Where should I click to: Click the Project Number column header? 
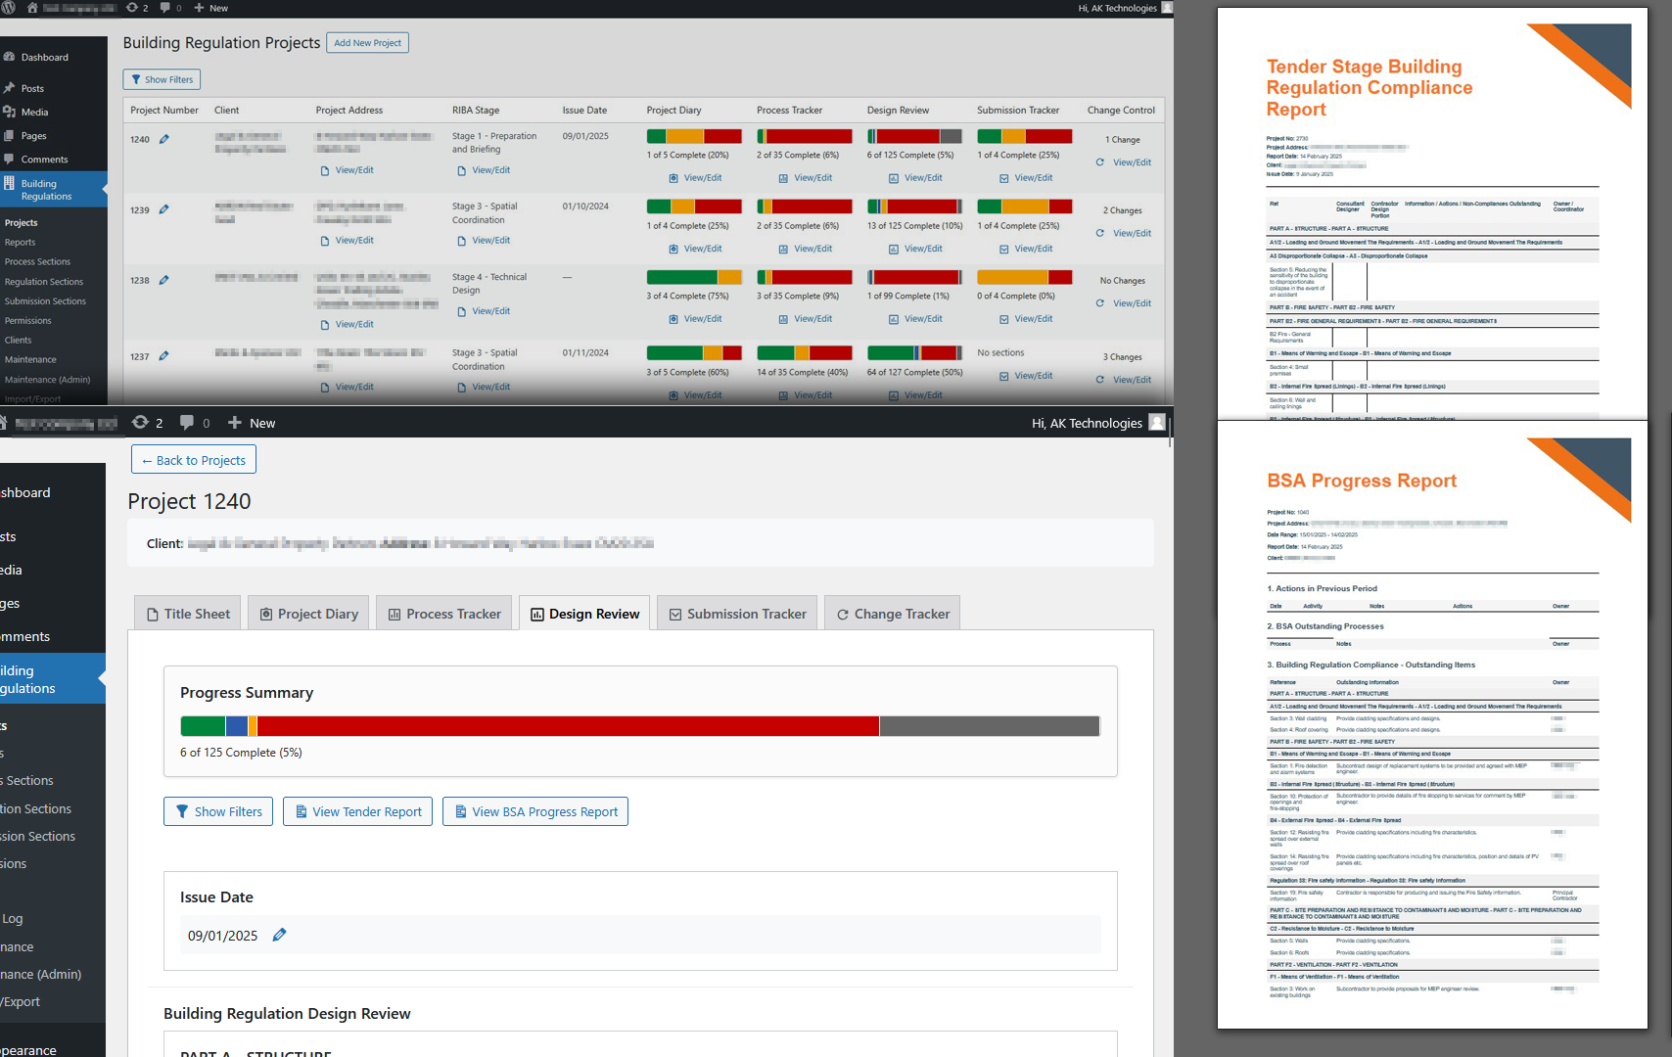pyautogui.click(x=164, y=110)
